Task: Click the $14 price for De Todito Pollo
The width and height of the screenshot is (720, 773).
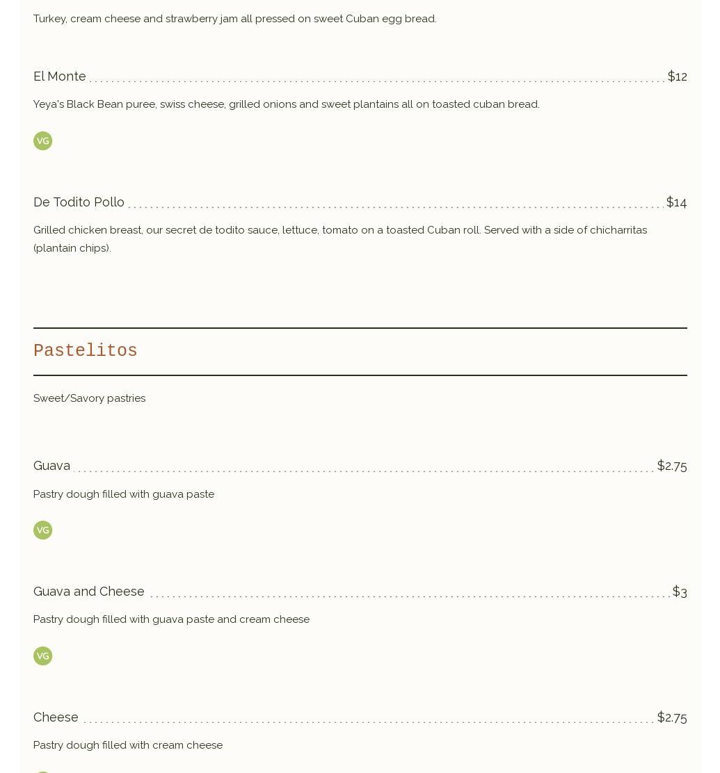Action: point(676,202)
